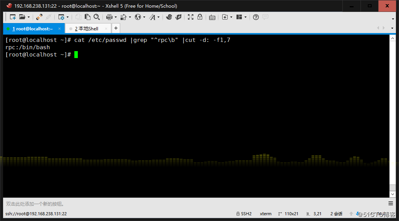Select the root@localhost tab
This screenshot has height=221, width=399.
tap(32, 28)
